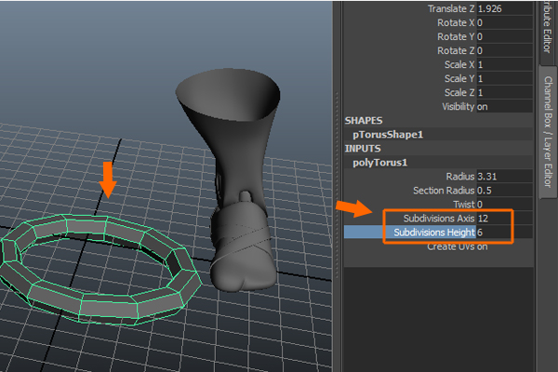Select the Create UVs attribute label
The width and height of the screenshot is (558, 372).
pos(451,246)
